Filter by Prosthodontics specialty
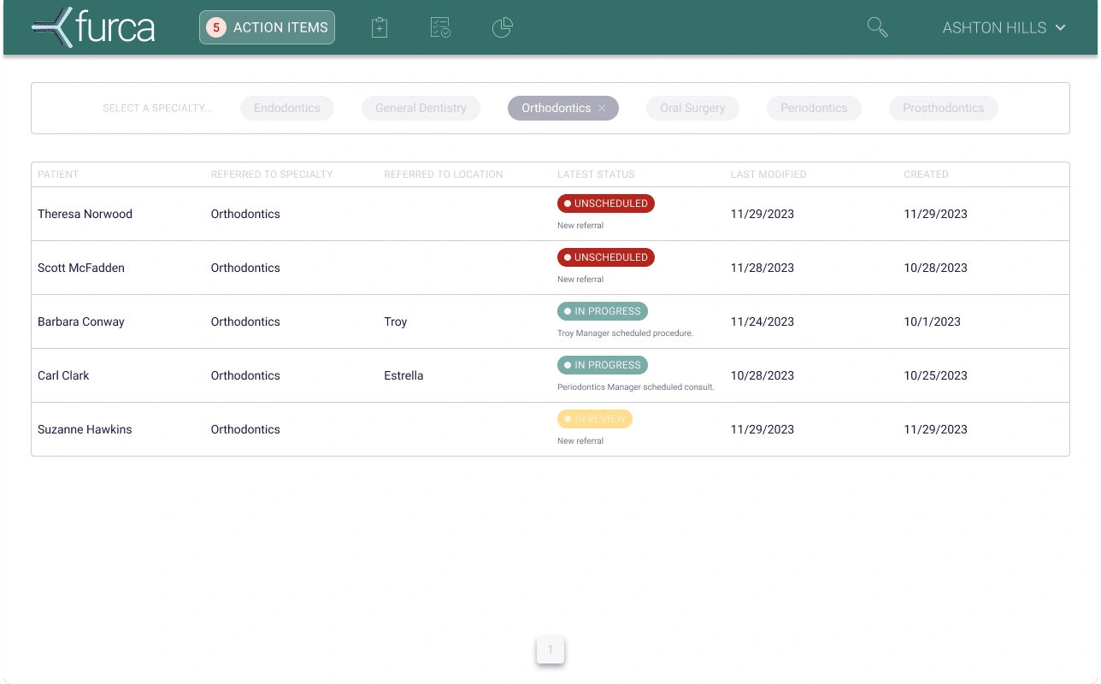This screenshot has width=1101, height=684. point(944,108)
